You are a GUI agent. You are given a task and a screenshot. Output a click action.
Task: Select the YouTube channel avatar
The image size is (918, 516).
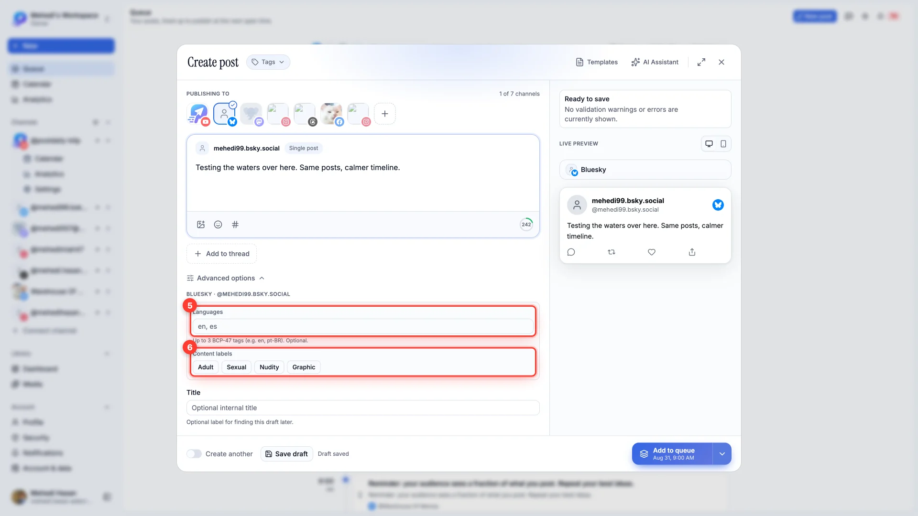[x=198, y=114]
